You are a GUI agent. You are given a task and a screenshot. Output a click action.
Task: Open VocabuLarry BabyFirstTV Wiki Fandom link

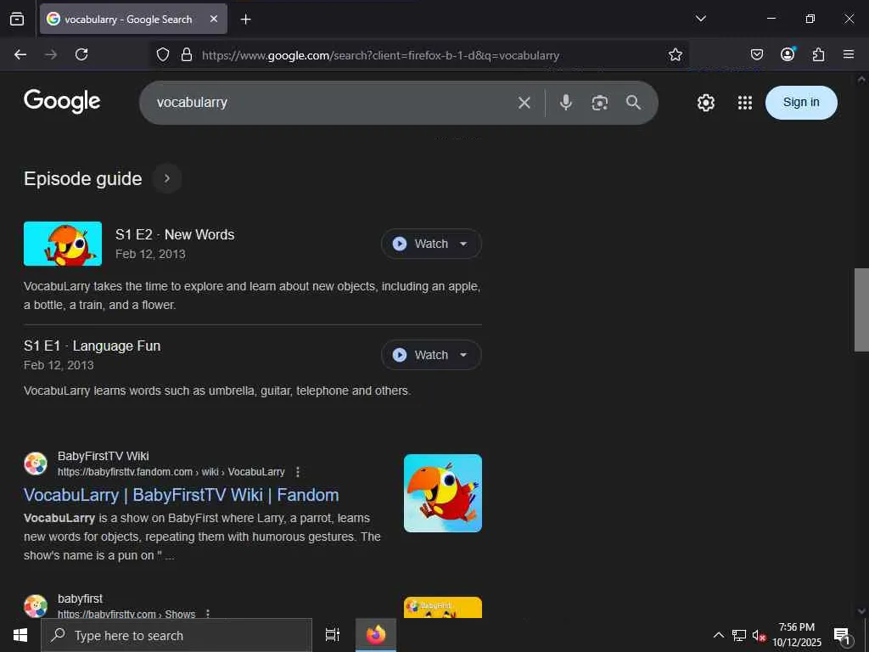click(182, 495)
